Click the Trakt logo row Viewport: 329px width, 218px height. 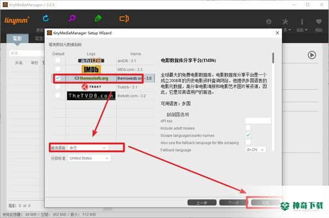tap(91, 87)
